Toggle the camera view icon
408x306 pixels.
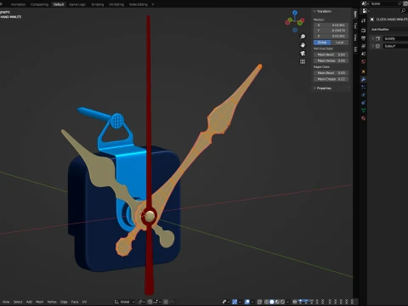pos(303,54)
